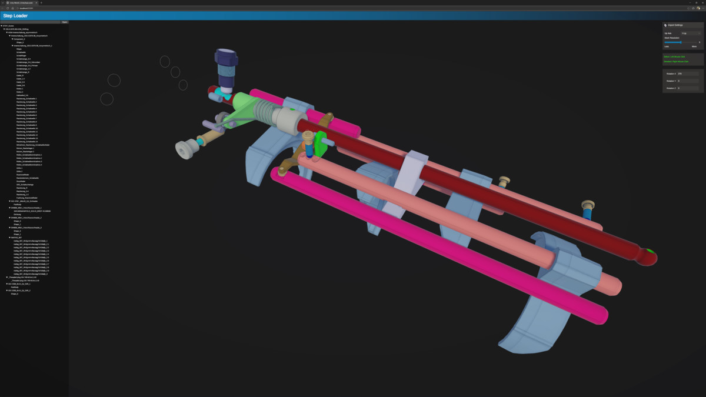Viewport: 706px width, 397px height.
Task: Select Schaltstange_5-6_Primaer in the tree
Action: point(27,65)
